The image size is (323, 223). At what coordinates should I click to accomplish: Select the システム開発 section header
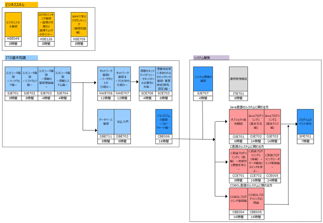click(211, 58)
